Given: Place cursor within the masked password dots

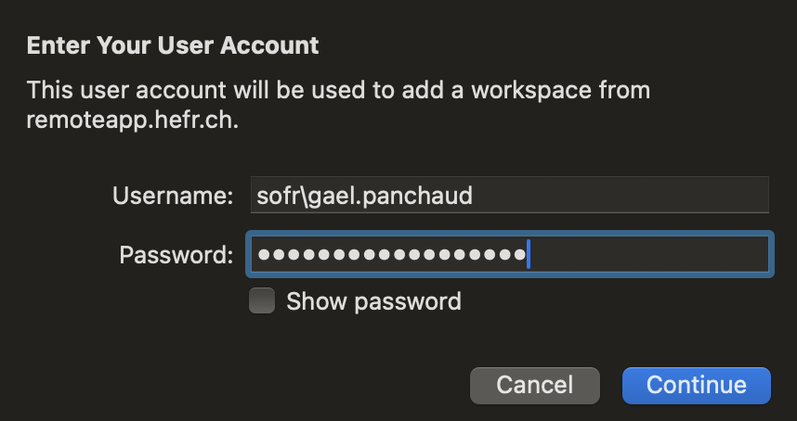Looking at the screenshot, I should (x=391, y=254).
